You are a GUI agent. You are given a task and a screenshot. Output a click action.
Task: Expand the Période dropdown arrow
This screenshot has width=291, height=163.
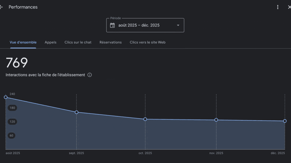[x=178, y=25]
